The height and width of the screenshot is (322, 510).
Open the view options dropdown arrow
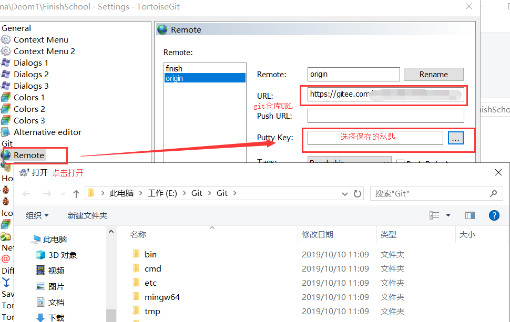tap(448, 215)
